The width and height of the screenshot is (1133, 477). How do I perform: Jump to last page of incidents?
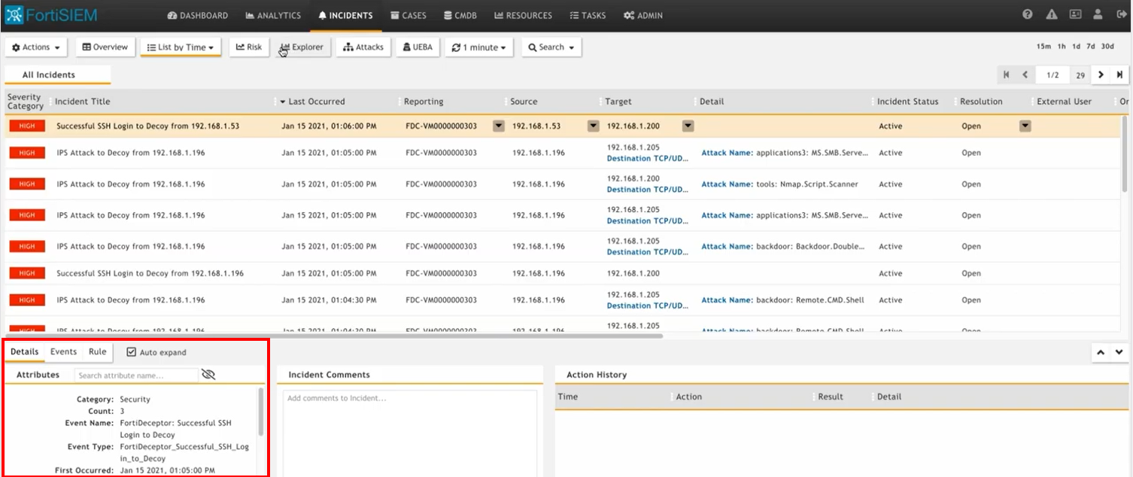(x=1119, y=74)
